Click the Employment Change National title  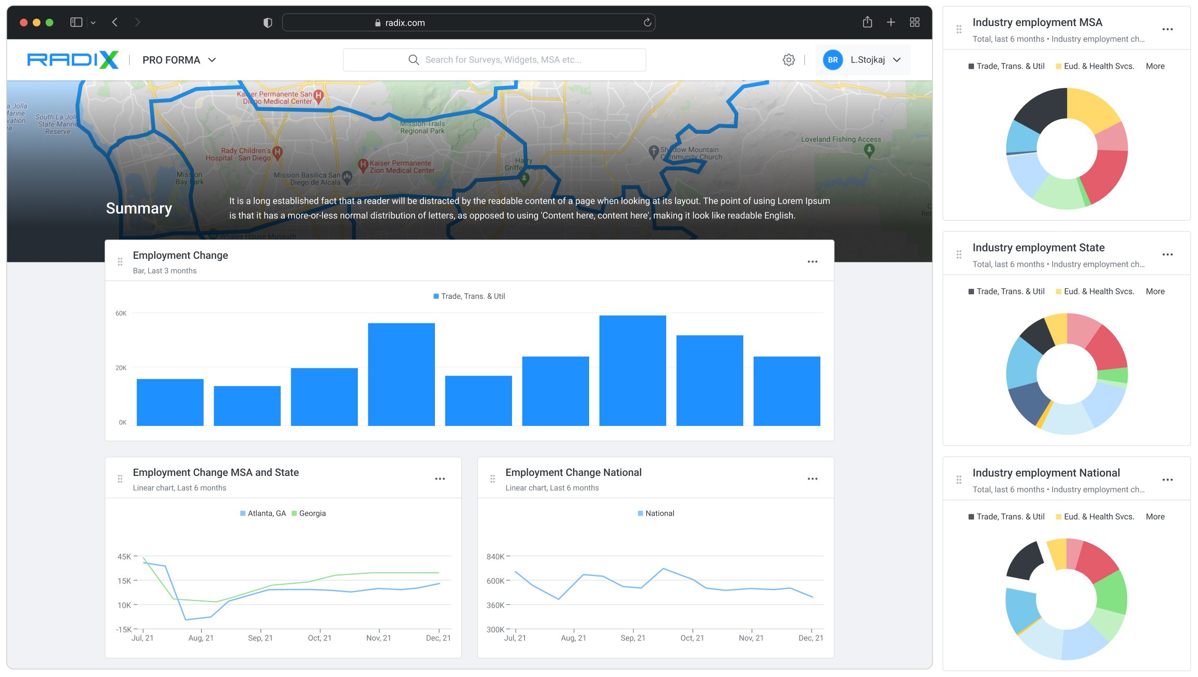coord(573,472)
